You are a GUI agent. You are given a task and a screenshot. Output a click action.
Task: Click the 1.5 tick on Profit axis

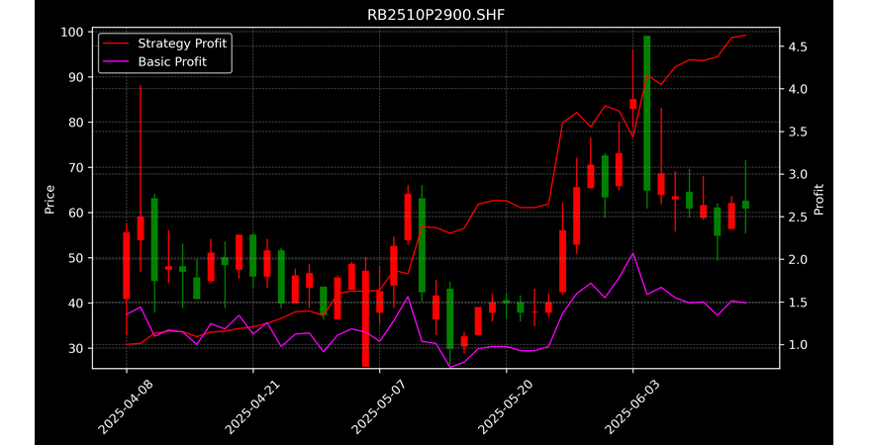pos(796,303)
